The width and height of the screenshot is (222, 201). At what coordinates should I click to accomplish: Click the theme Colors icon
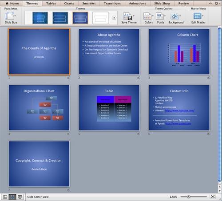[x=147, y=16]
